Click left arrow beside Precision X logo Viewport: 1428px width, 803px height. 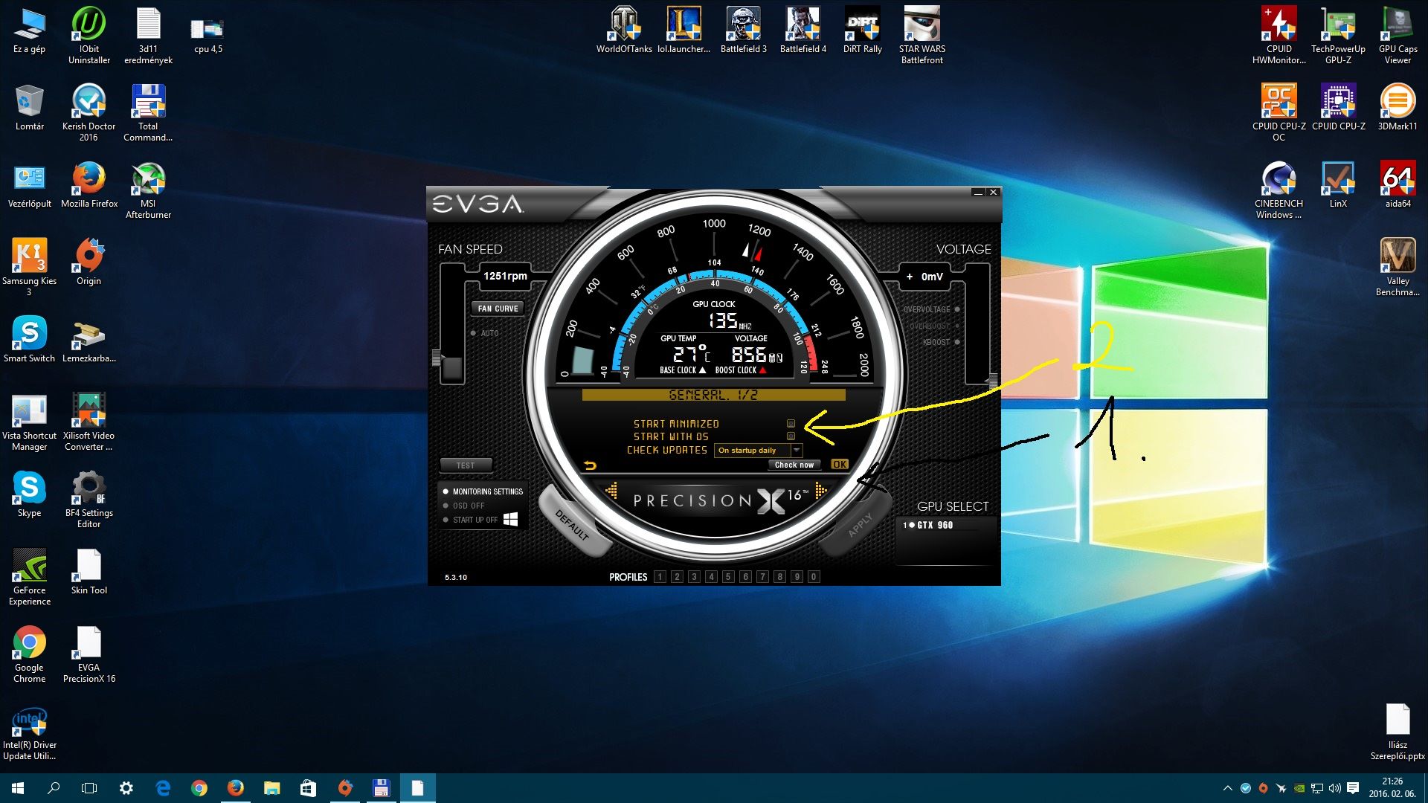tap(611, 490)
